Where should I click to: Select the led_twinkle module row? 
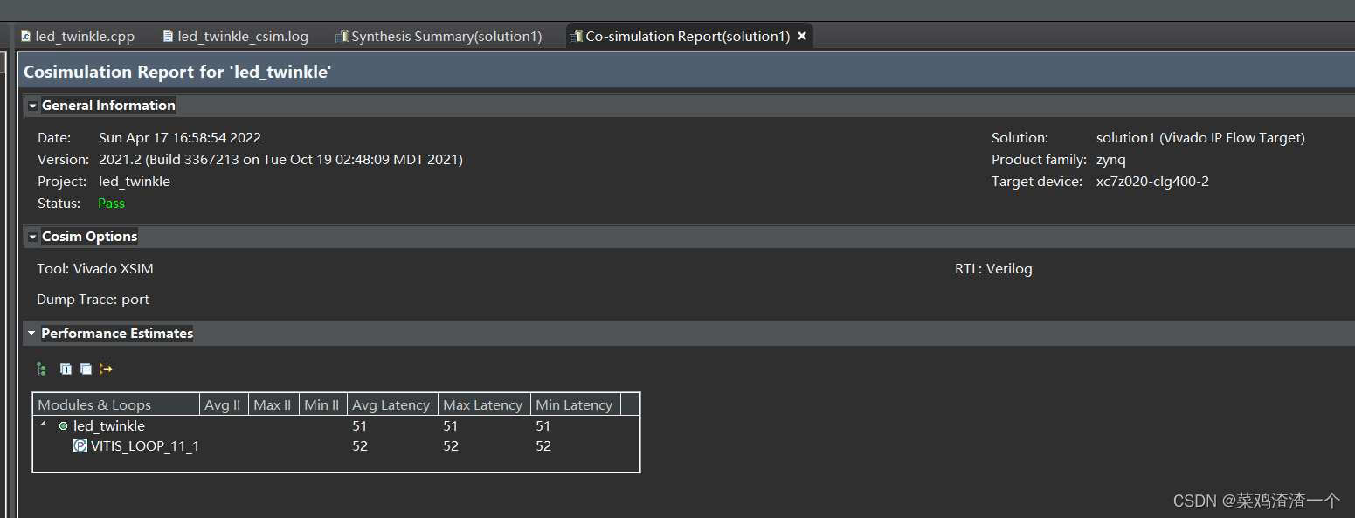336,426
